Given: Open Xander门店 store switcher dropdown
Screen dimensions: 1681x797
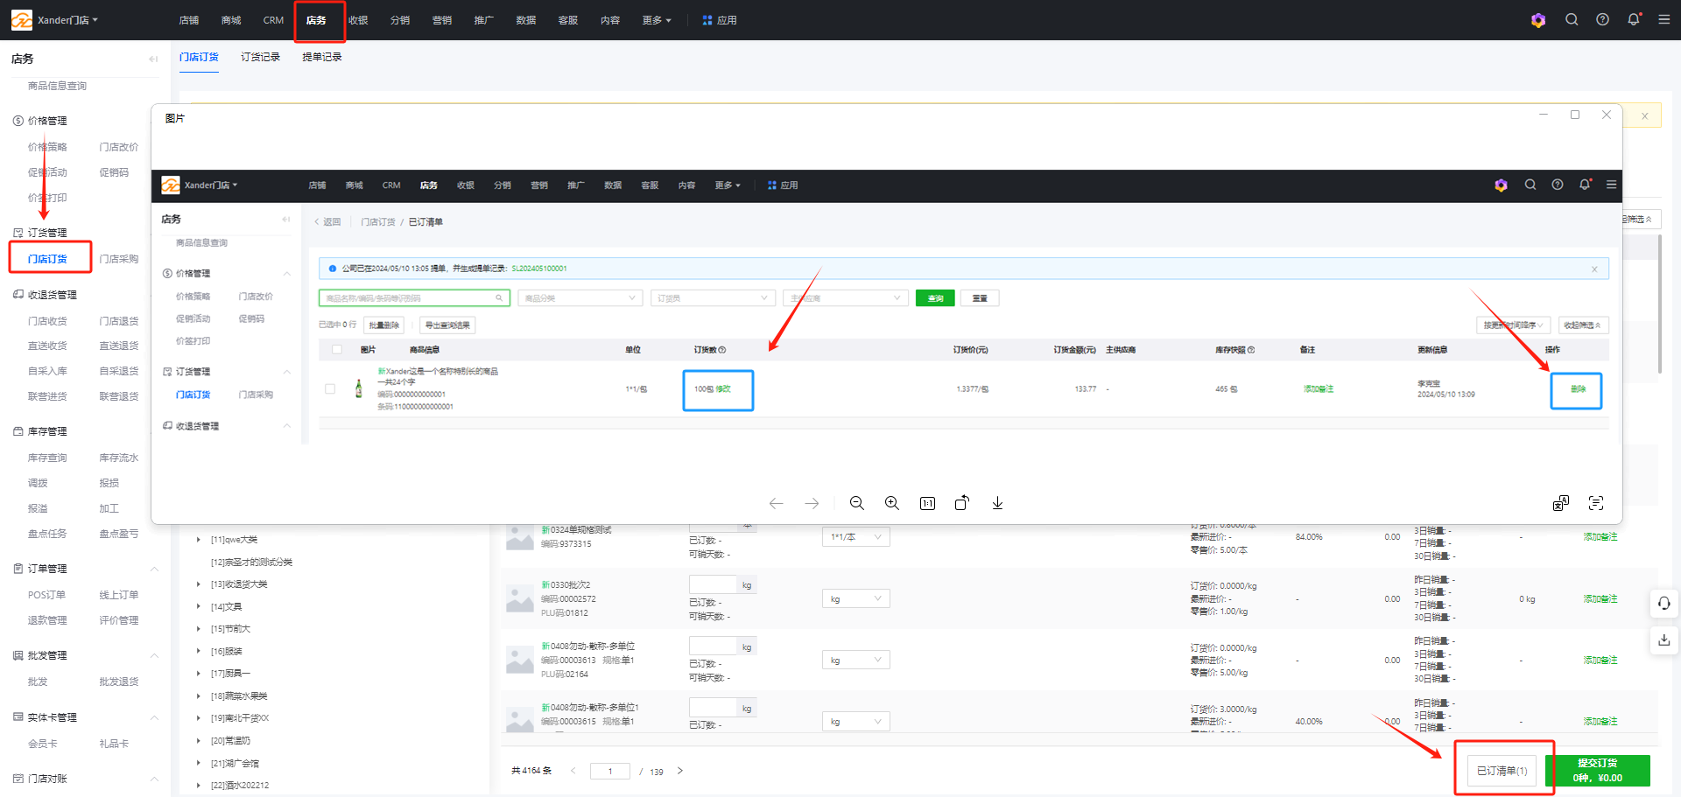Looking at the screenshot, I should [68, 20].
